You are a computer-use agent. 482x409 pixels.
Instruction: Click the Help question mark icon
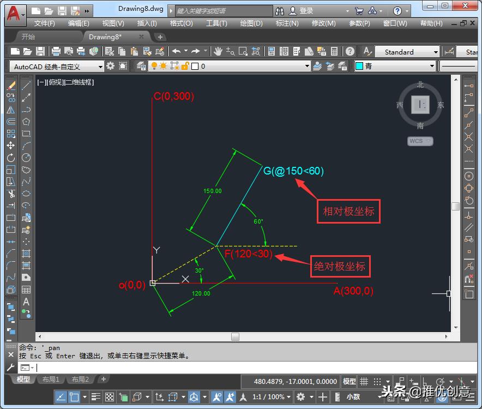[x=351, y=52]
